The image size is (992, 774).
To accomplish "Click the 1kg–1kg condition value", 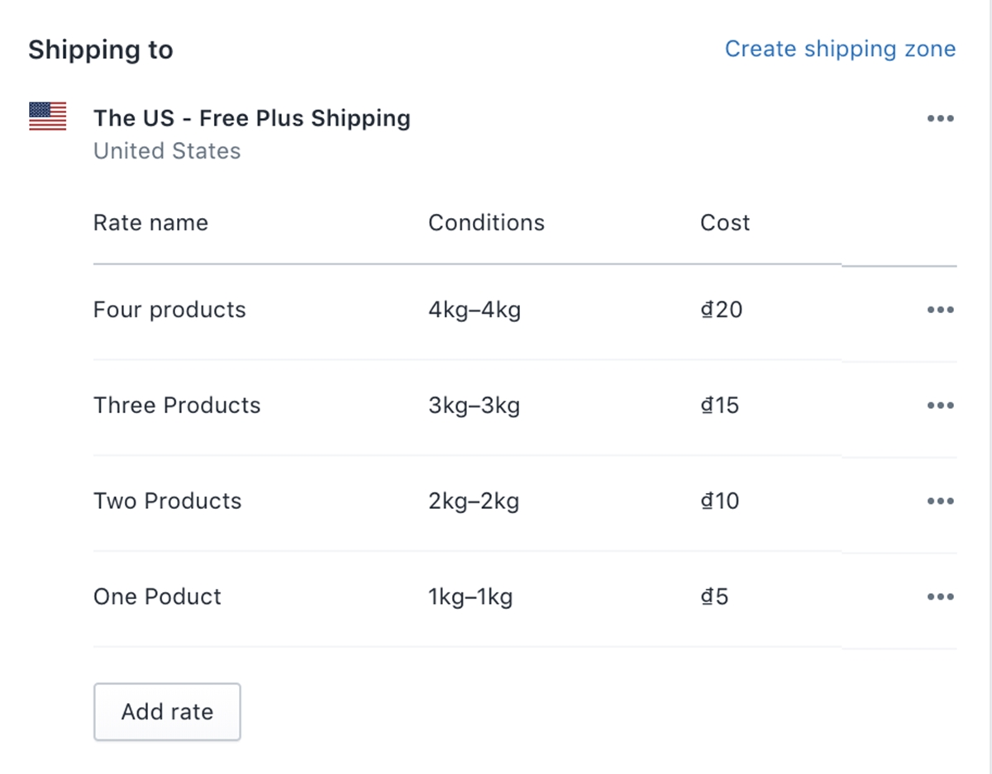I will tap(470, 597).
